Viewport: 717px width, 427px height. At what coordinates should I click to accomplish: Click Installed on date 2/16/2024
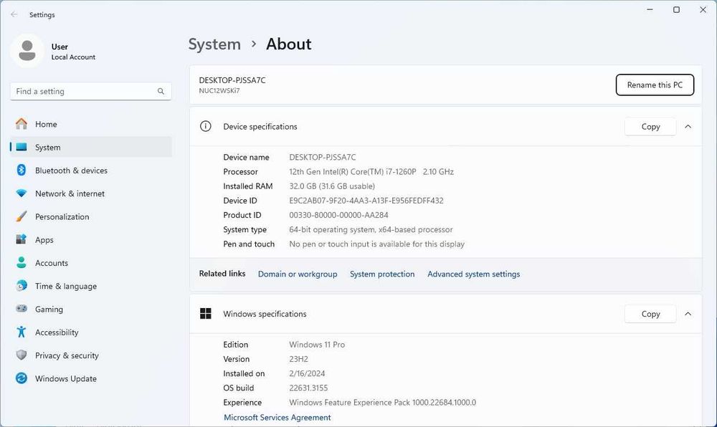tap(307, 373)
